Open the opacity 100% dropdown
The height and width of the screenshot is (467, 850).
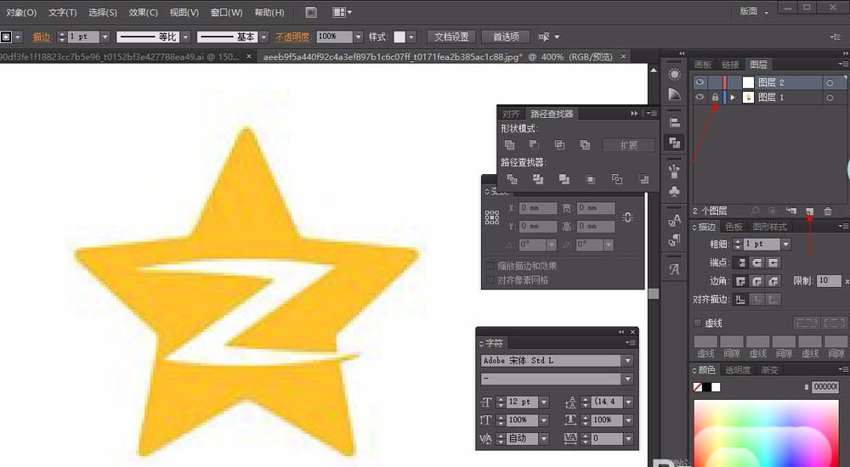(x=358, y=37)
